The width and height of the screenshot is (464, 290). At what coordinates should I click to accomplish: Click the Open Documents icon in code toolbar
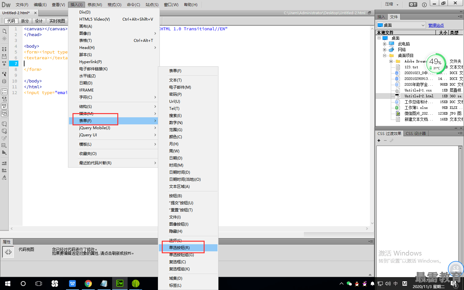(x=4, y=31)
